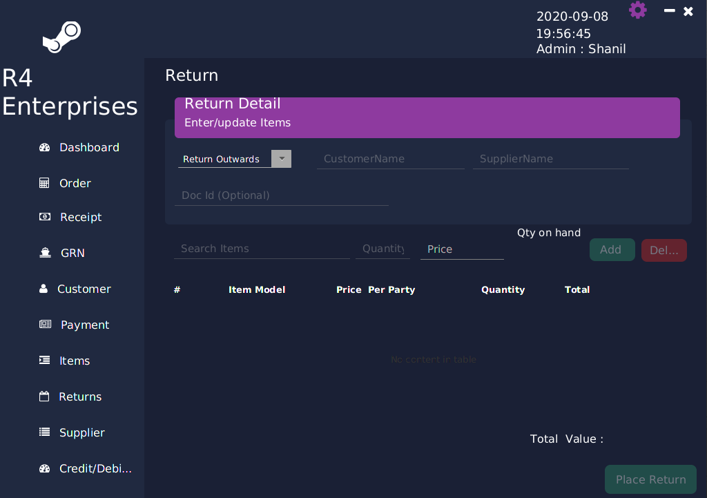Click the R4 Enterprises title text
Screen dimensions: 707x498
coord(70,93)
